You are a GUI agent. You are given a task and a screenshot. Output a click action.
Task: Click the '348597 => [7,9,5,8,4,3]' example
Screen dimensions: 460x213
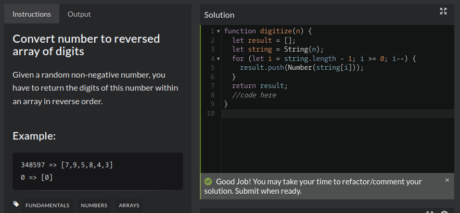[x=67, y=165]
